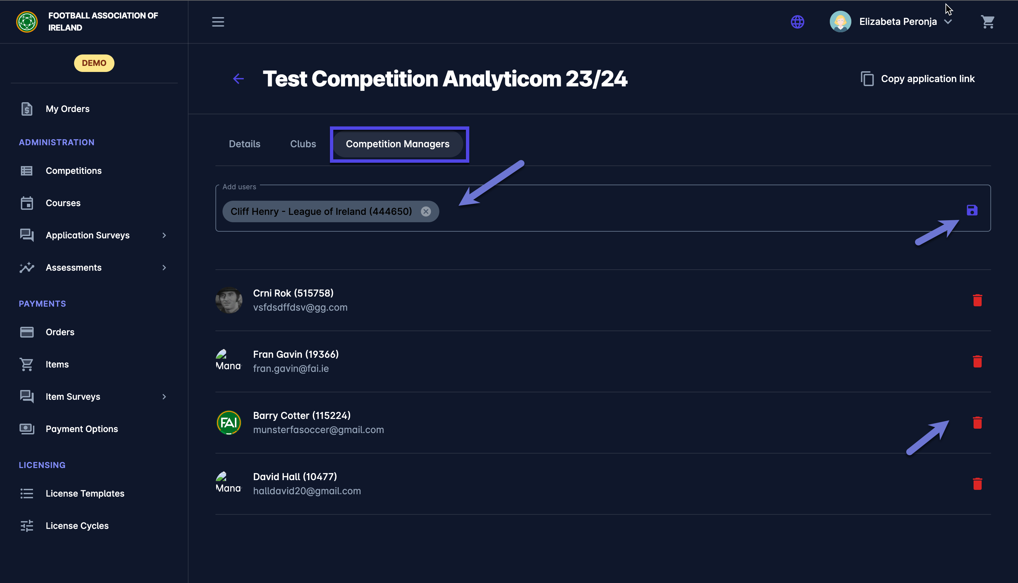Remove Cliff Henry chip from Add users
This screenshot has width=1018, height=583.
point(426,211)
